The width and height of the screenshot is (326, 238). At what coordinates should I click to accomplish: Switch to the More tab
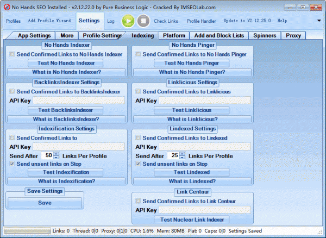67,35
